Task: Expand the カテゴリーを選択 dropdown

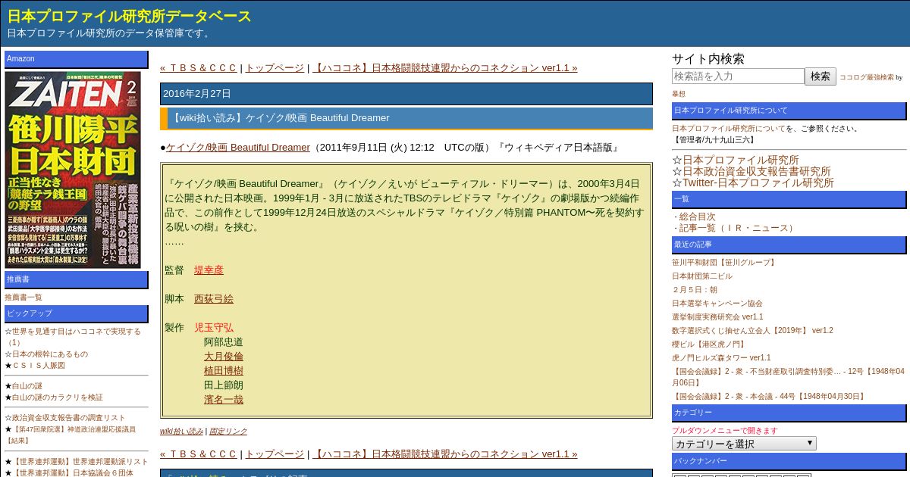Action: [x=744, y=444]
